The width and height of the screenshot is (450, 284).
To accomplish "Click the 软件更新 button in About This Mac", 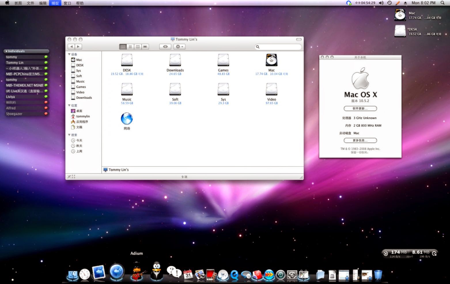I will point(360,108).
